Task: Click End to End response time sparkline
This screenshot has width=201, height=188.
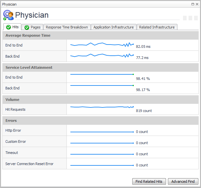Action: click(x=102, y=45)
